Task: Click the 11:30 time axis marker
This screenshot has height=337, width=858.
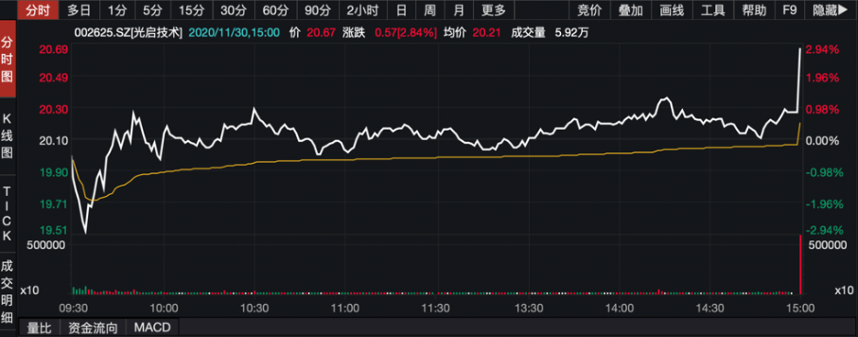Action: [x=436, y=309]
